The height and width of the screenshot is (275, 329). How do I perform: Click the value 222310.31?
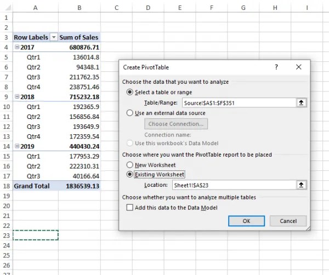[x=80, y=166]
